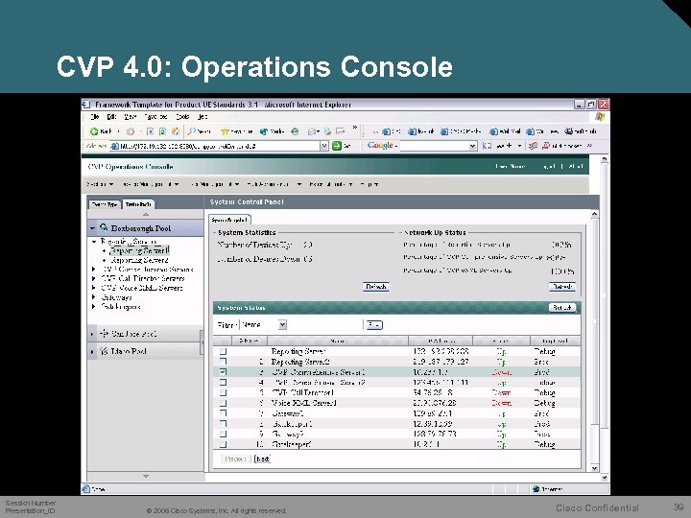
Task: Click the browser Stop icon
Action: [x=150, y=131]
